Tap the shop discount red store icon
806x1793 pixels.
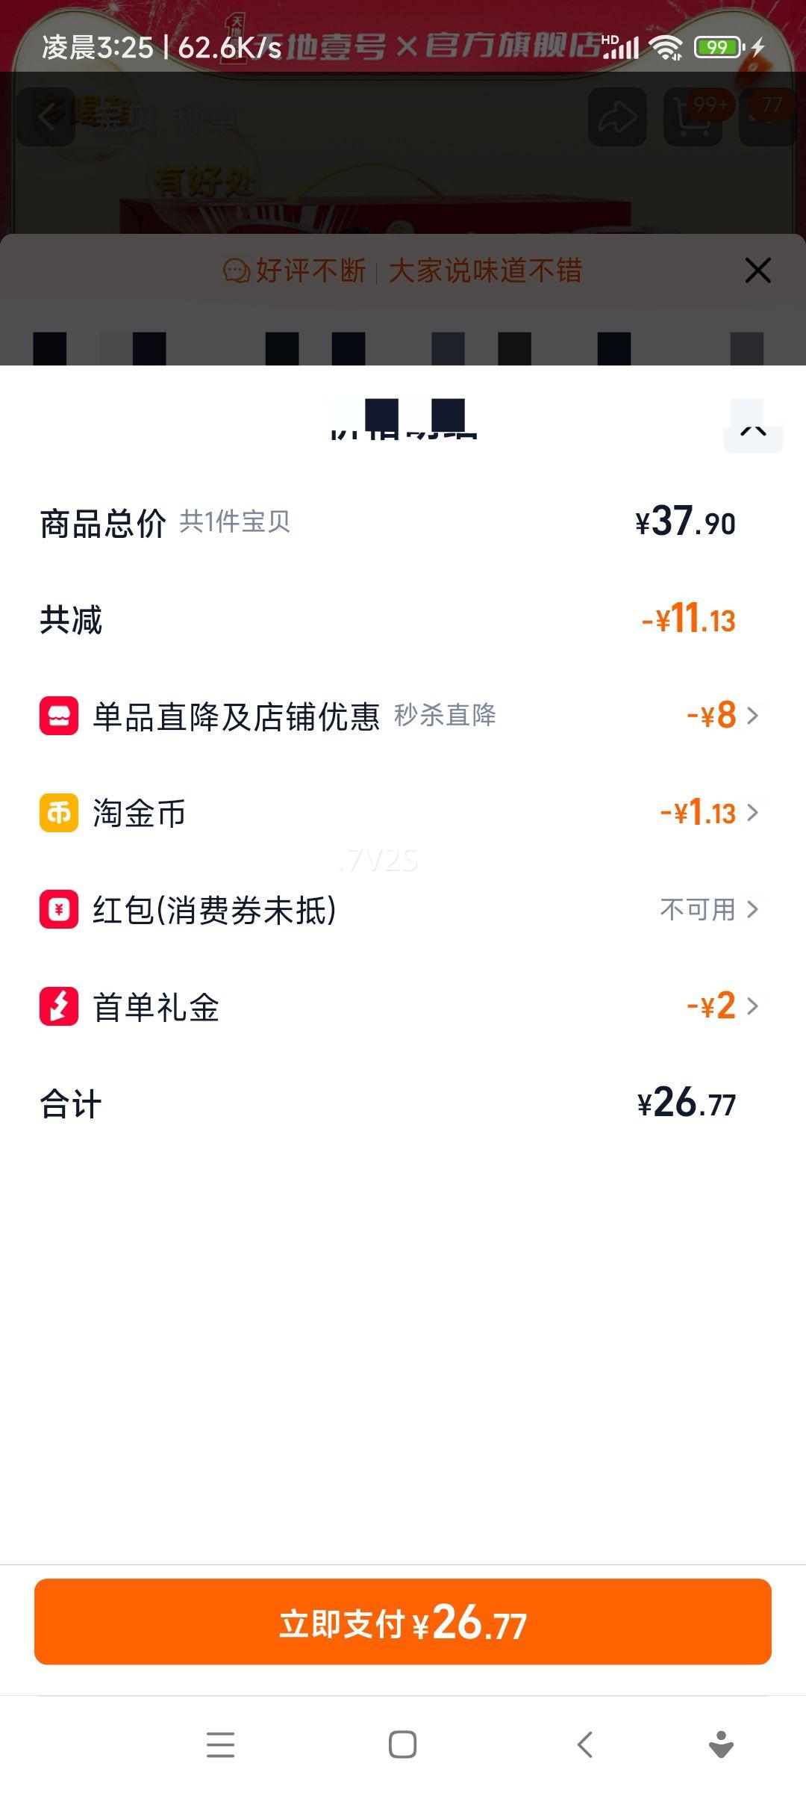pyautogui.click(x=59, y=716)
